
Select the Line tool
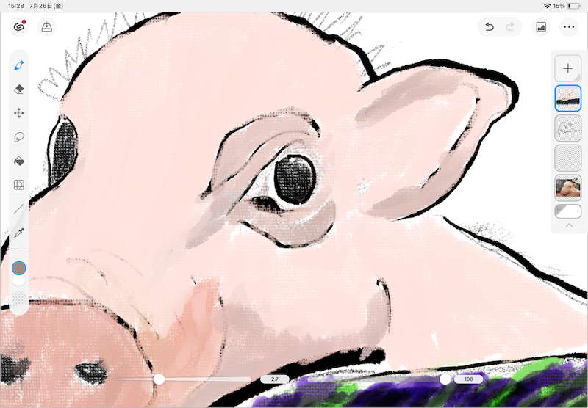tap(19, 209)
